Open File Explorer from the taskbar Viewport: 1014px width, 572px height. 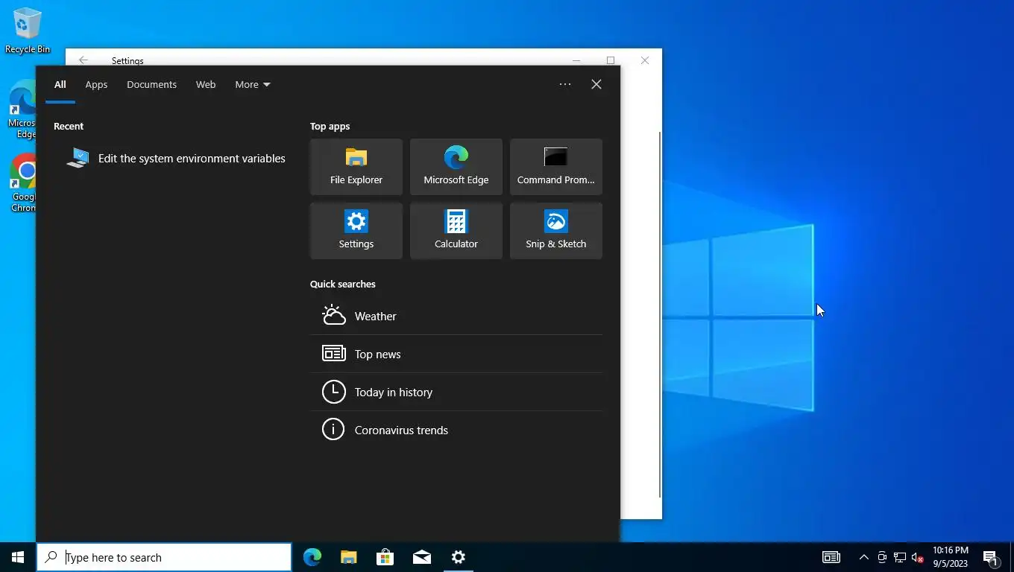[x=349, y=557]
